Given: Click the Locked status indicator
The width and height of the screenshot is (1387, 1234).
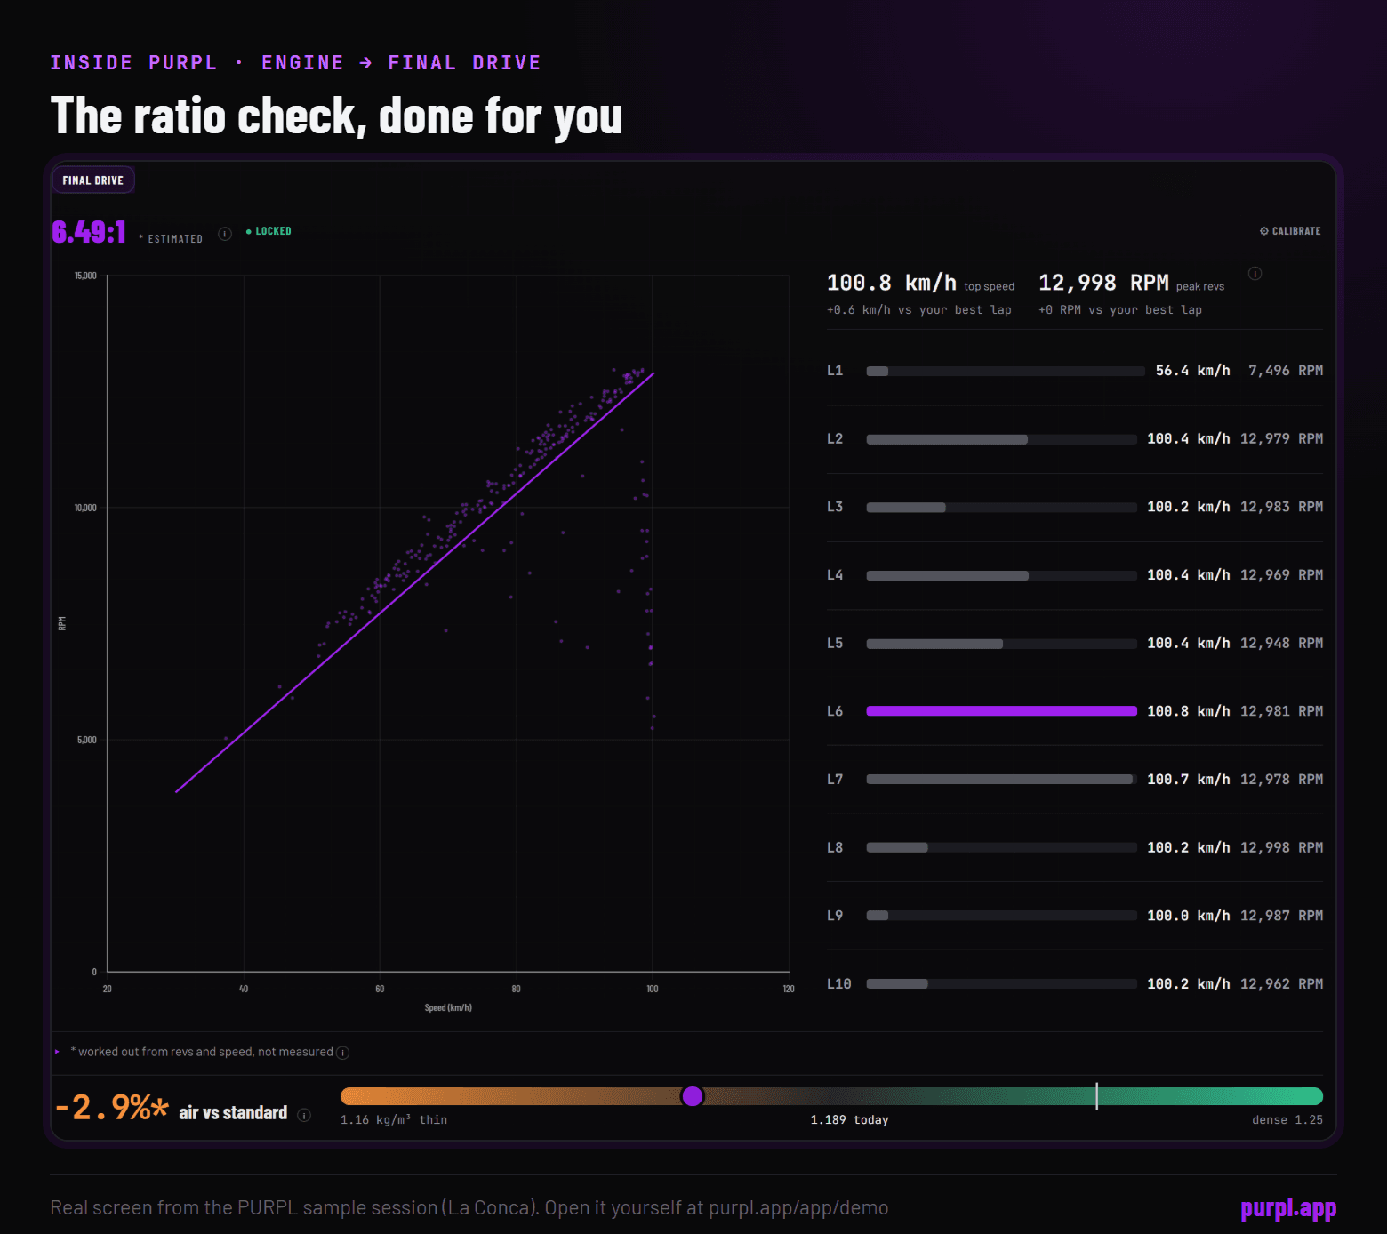Looking at the screenshot, I should pyautogui.click(x=269, y=231).
